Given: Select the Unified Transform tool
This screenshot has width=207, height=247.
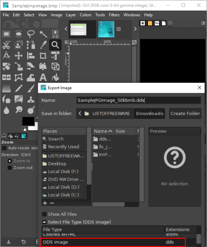Looking at the screenshot, I should coord(55,56).
